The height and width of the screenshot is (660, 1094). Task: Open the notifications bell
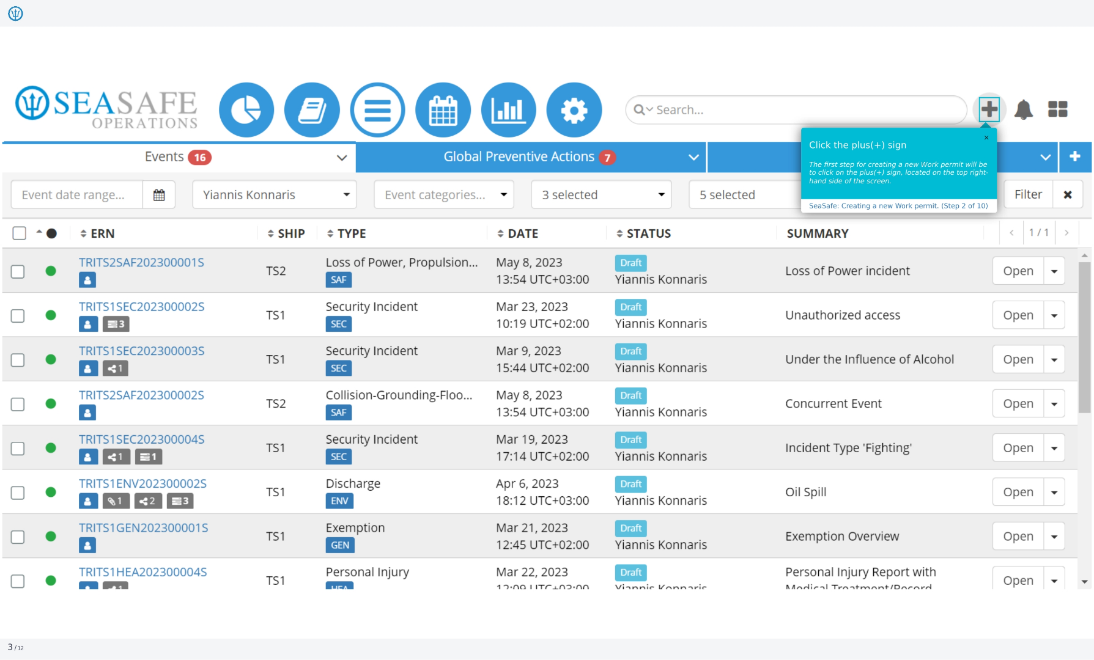1024,110
